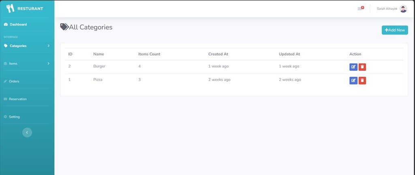Screen dimensions: 415x175
Task: Open Setting from the sidebar
Action: [14, 117]
